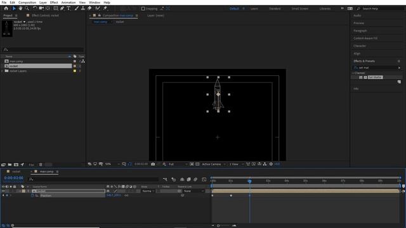Enable motion blur for the timeline

tap(195, 179)
